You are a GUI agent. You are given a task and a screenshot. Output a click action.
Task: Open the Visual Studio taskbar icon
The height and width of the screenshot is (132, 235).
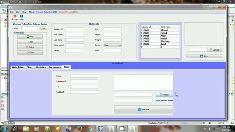[69, 129]
